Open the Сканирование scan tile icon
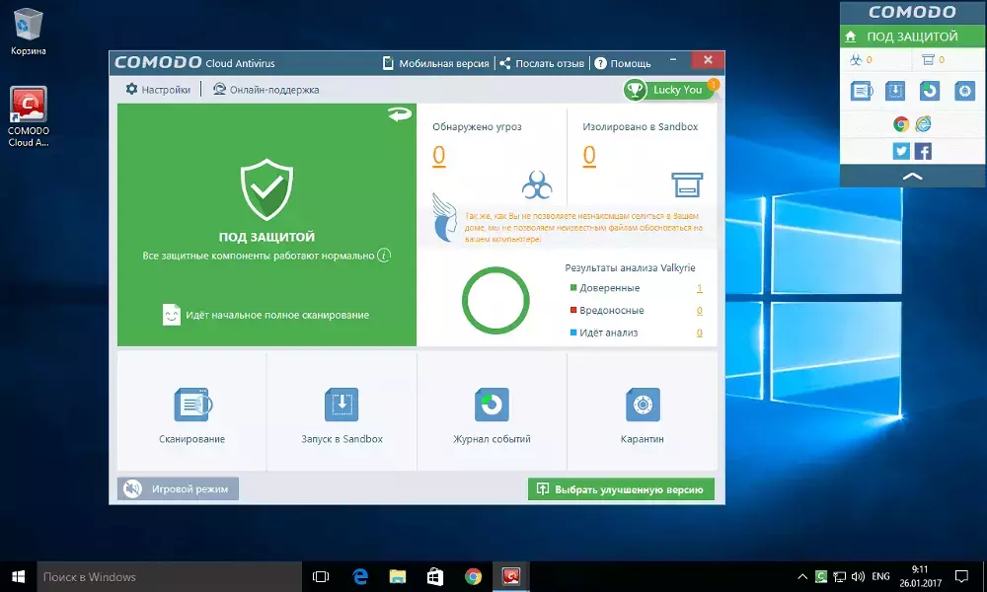The width and height of the screenshot is (987, 592). (192, 405)
